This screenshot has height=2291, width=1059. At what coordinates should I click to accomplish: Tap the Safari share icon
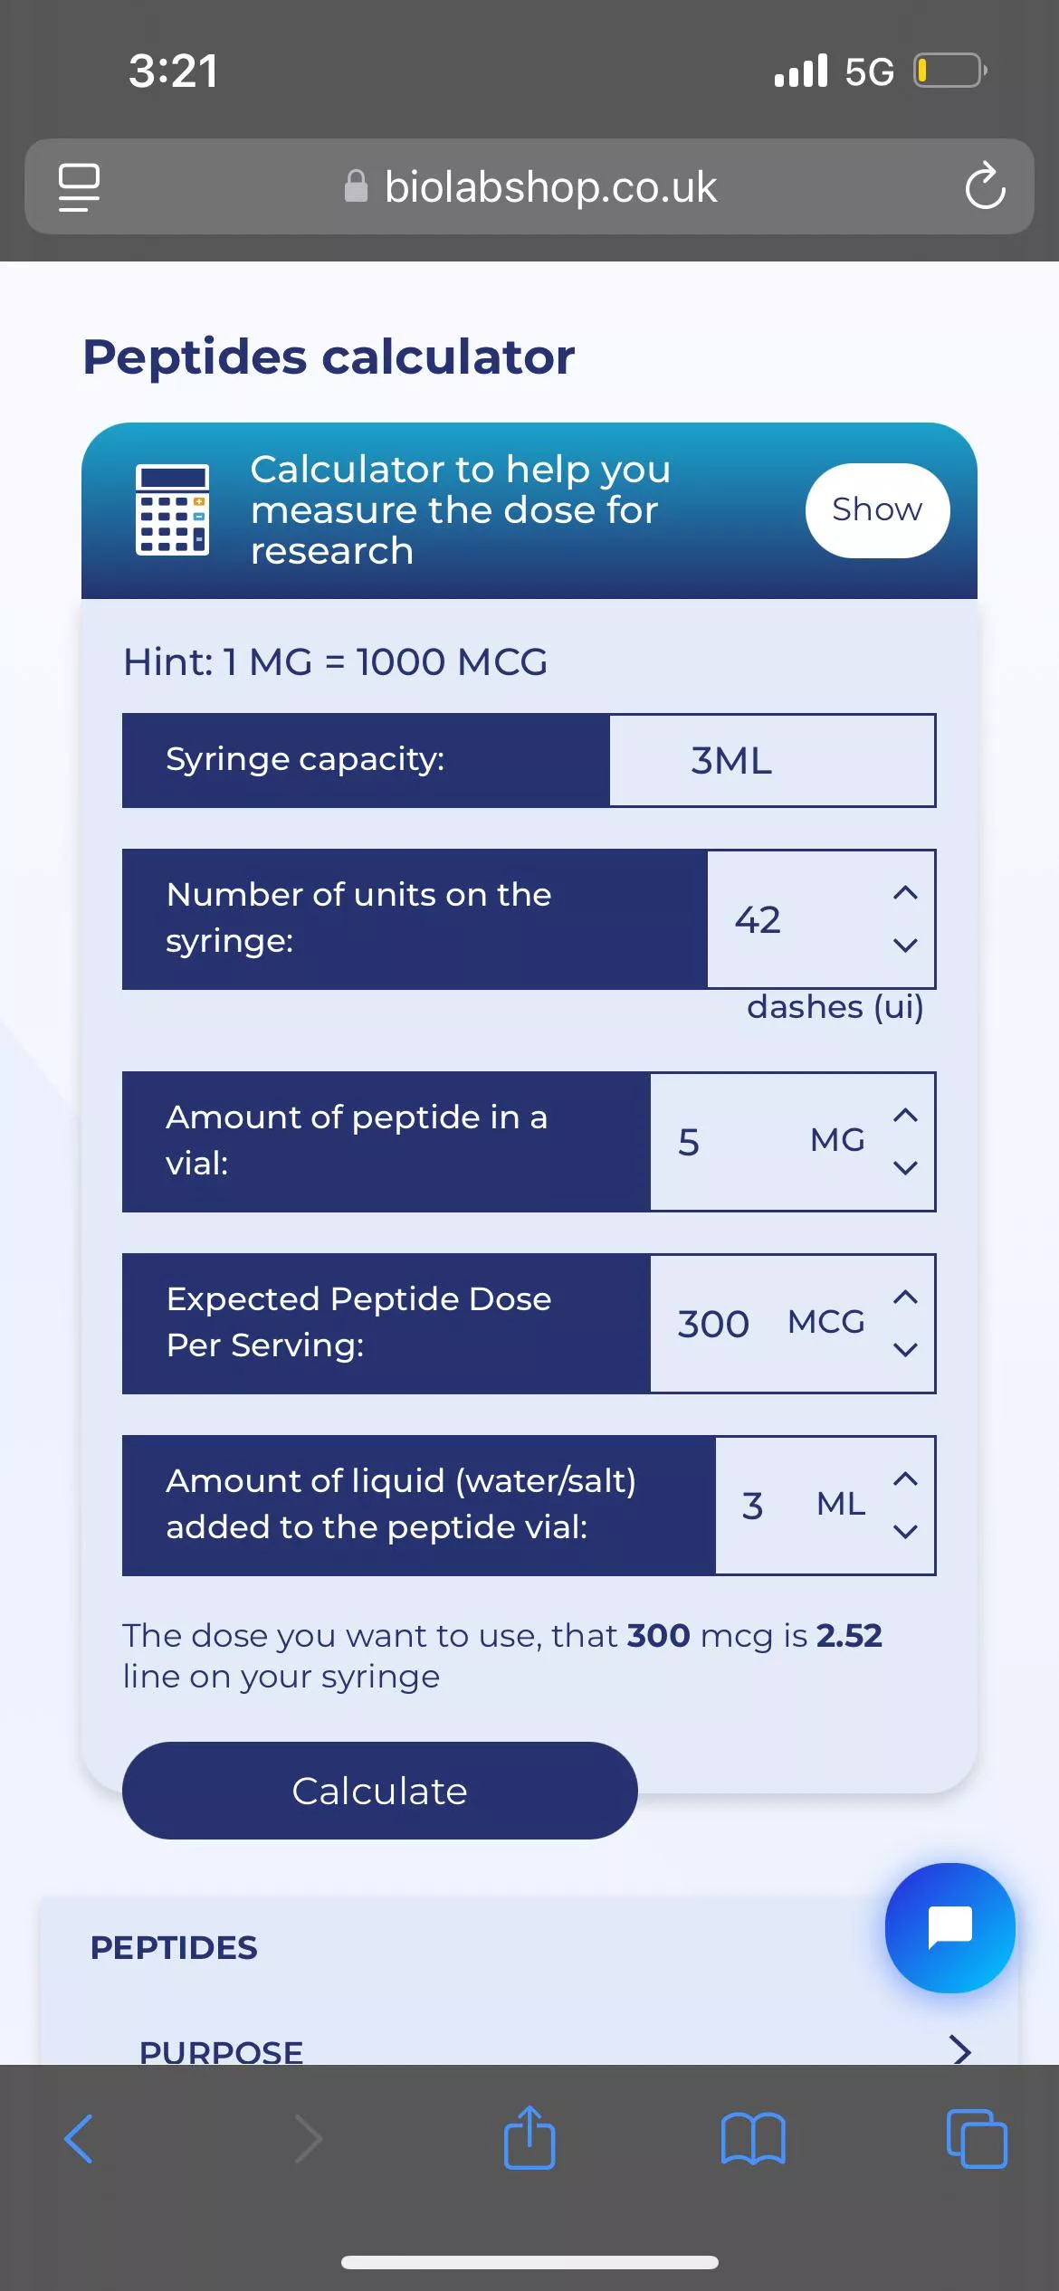[529, 2139]
